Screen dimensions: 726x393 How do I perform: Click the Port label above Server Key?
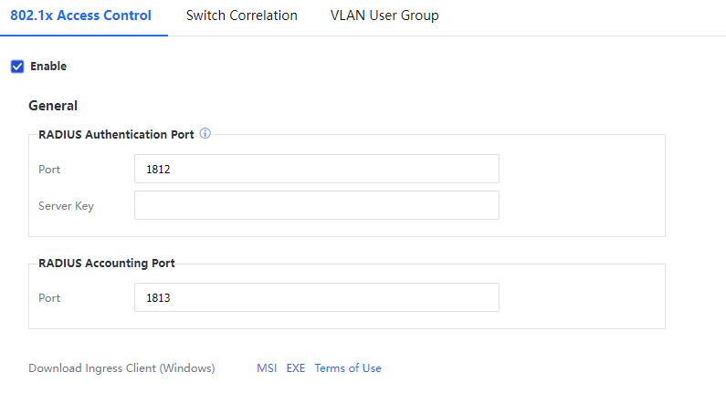click(49, 170)
